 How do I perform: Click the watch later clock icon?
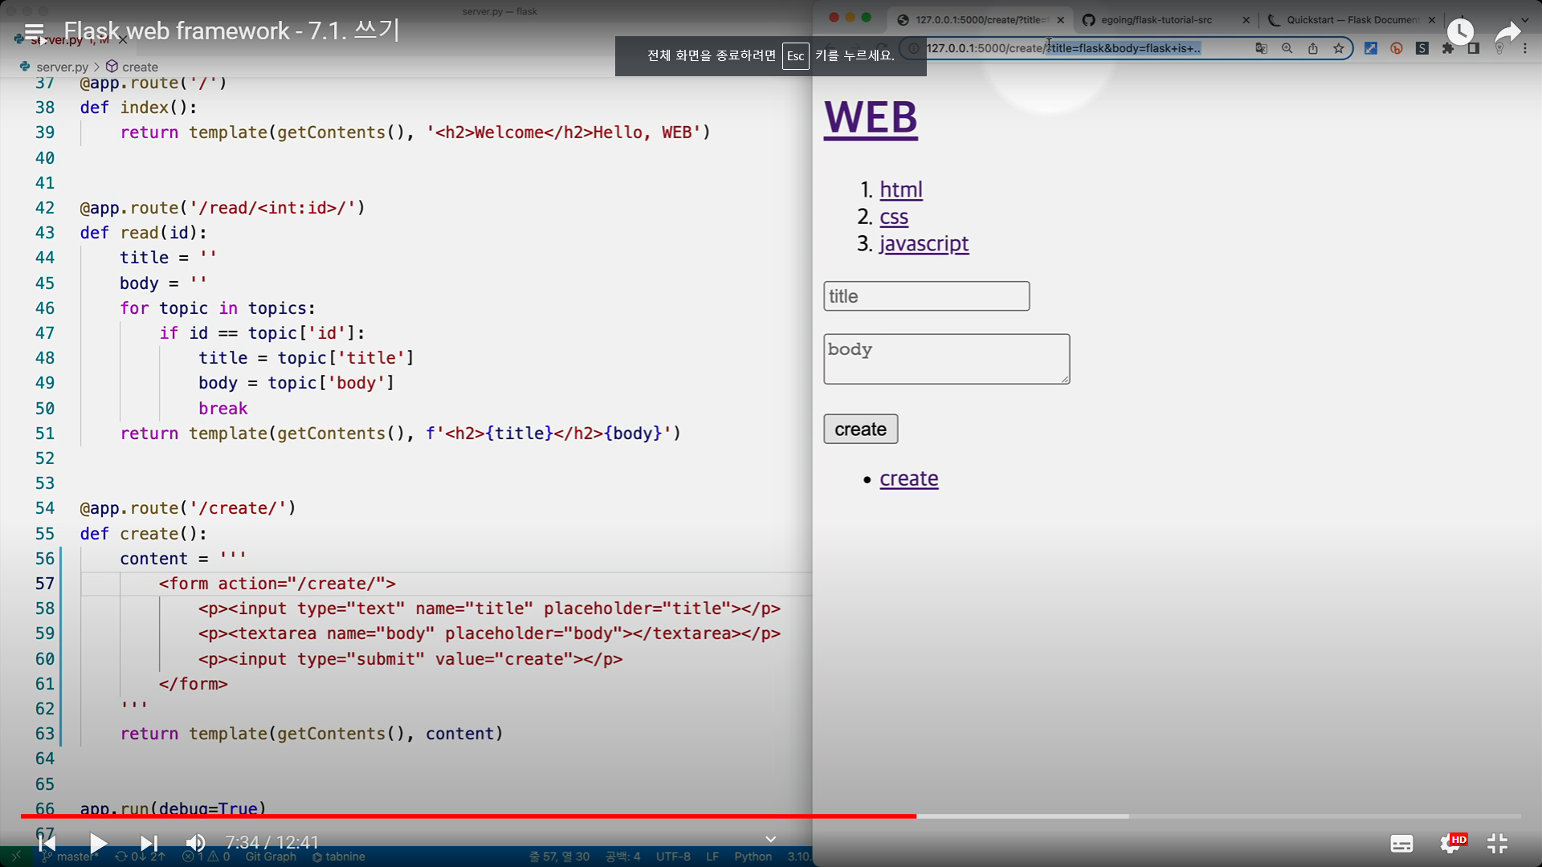tap(1460, 32)
